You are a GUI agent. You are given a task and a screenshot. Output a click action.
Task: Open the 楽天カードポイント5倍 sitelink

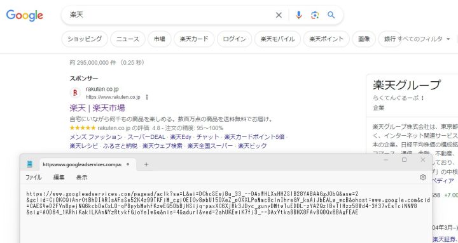pos(254,136)
